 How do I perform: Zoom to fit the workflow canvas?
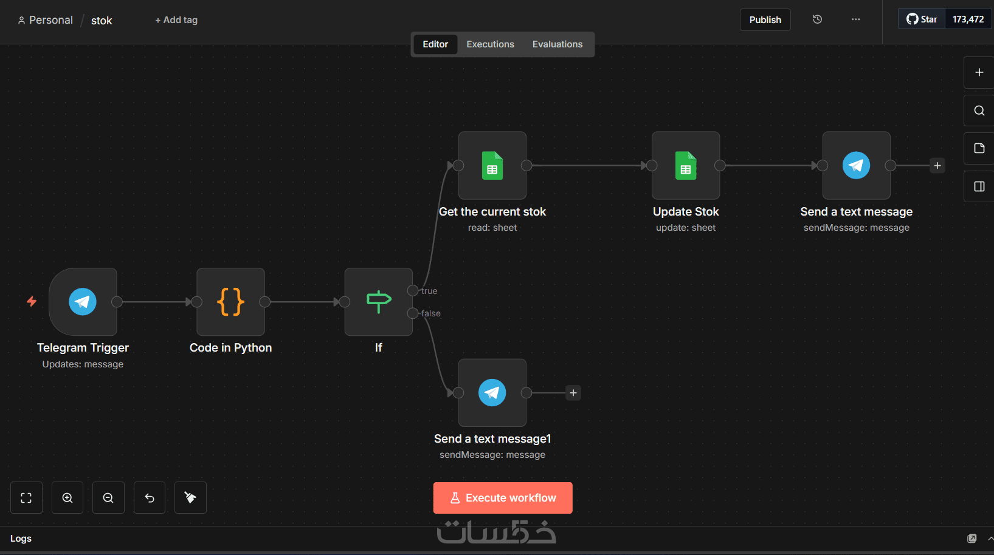coord(26,498)
